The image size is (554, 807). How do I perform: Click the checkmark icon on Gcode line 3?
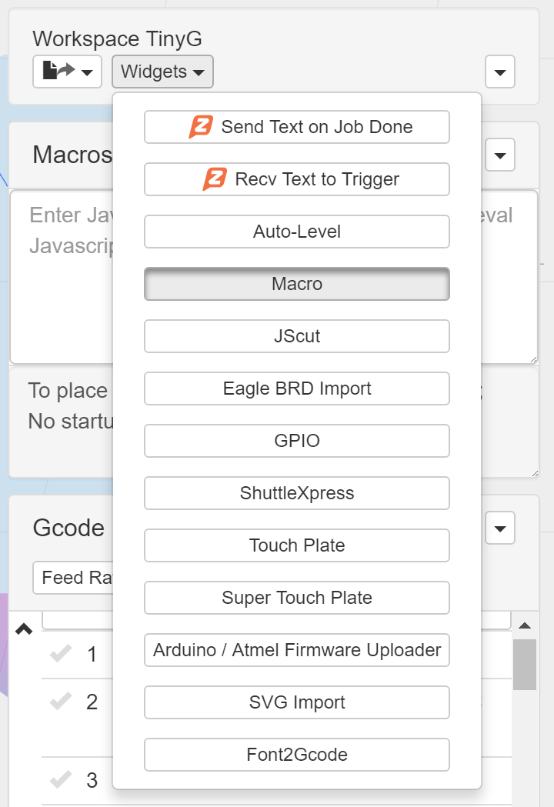[x=60, y=780]
